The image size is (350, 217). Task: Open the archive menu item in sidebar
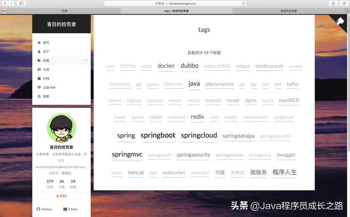click(x=44, y=79)
